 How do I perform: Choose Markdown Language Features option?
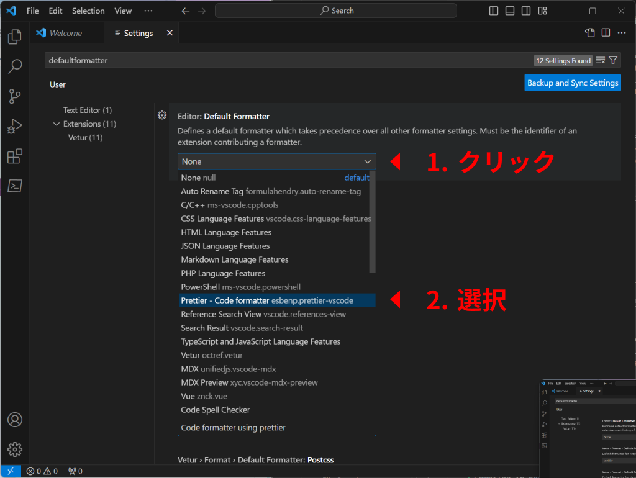[x=275, y=259]
